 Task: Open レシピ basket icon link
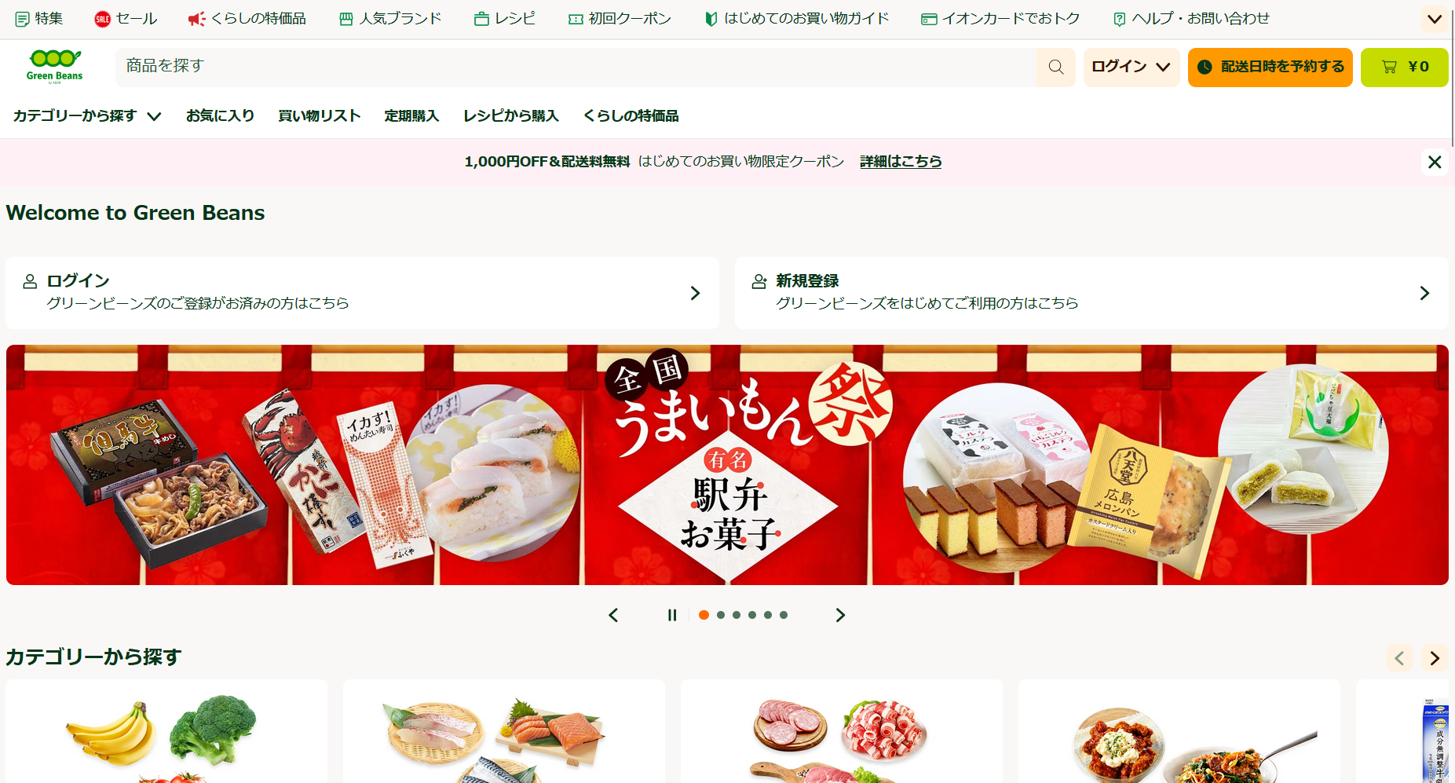pyautogui.click(x=505, y=19)
